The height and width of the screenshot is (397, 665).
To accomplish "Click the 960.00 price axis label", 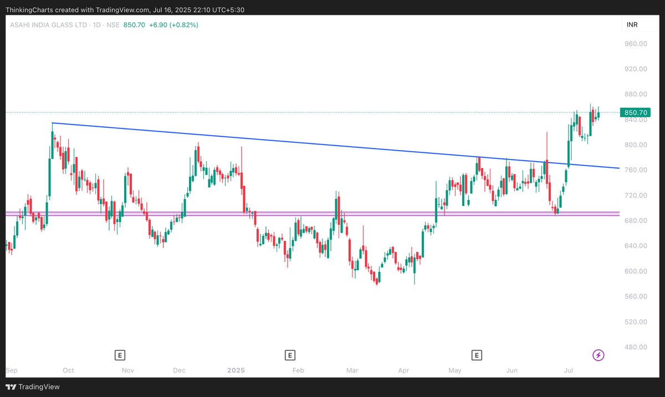I will pos(636,44).
